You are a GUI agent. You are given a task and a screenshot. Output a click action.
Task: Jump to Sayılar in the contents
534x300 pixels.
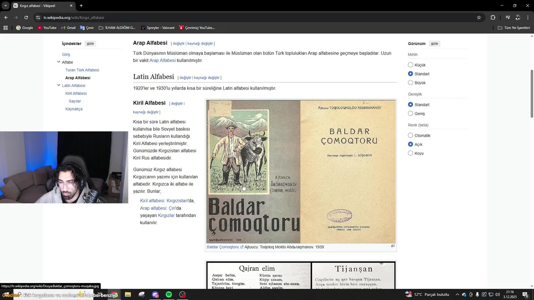tap(75, 101)
